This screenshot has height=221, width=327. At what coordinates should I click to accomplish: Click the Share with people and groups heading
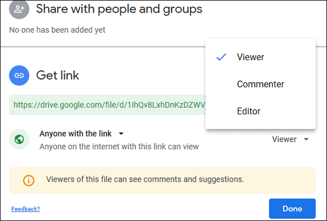pos(119,9)
